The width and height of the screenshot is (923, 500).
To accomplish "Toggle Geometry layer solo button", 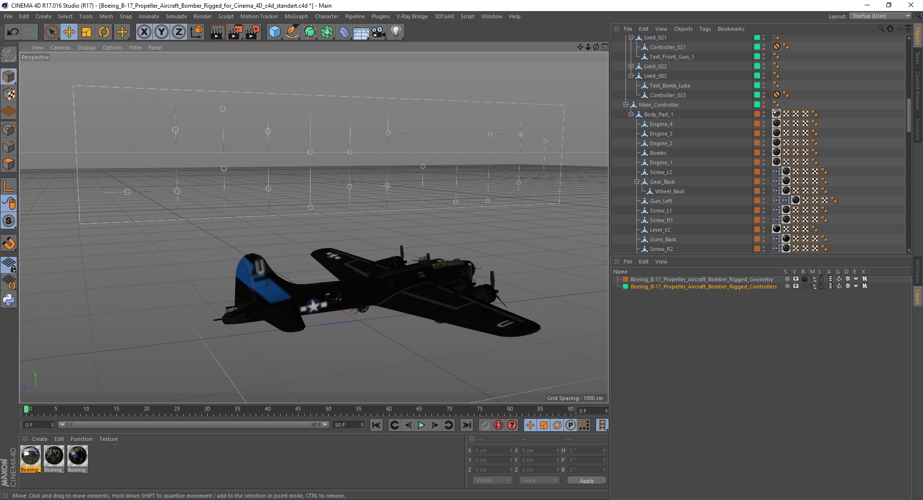I will 787,279.
